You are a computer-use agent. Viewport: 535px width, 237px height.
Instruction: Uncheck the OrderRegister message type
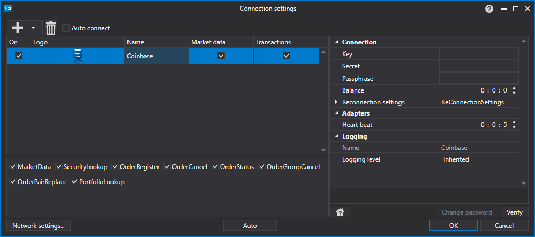(x=115, y=167)
